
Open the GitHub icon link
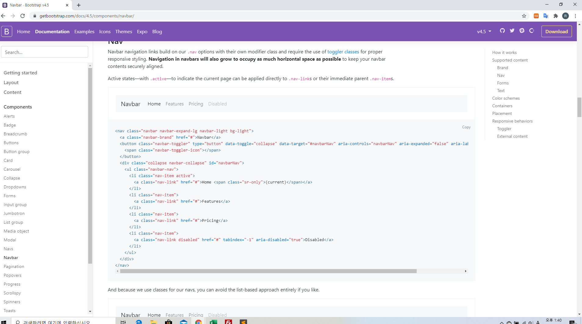502,30
